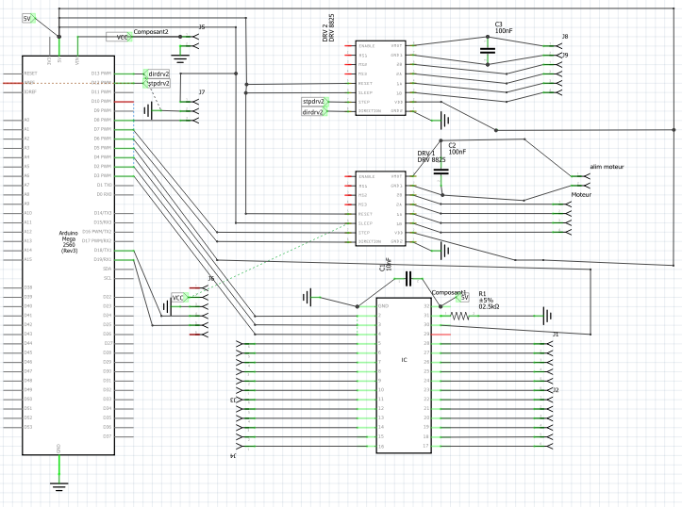The height and width of the screenshot is (507, 682).
Task: Click the ground symbol right of R1
Action: tap(546, 316)
